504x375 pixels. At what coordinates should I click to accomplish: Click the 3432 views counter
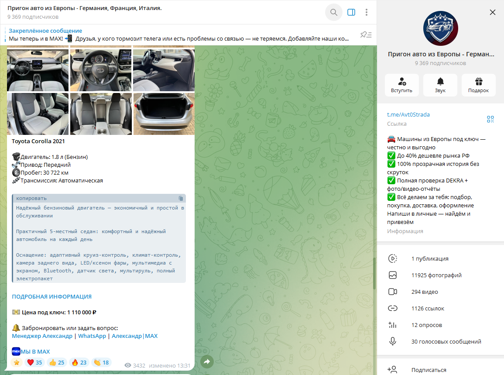pyautogui.click(x=135, y=366)
